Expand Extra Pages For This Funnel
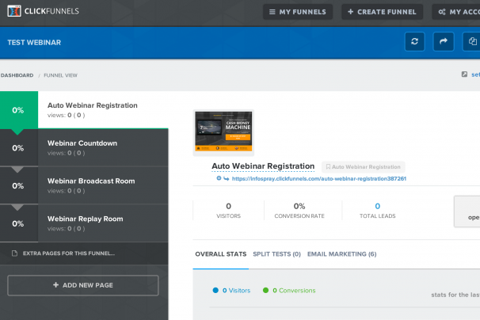 tap(84, 253)
